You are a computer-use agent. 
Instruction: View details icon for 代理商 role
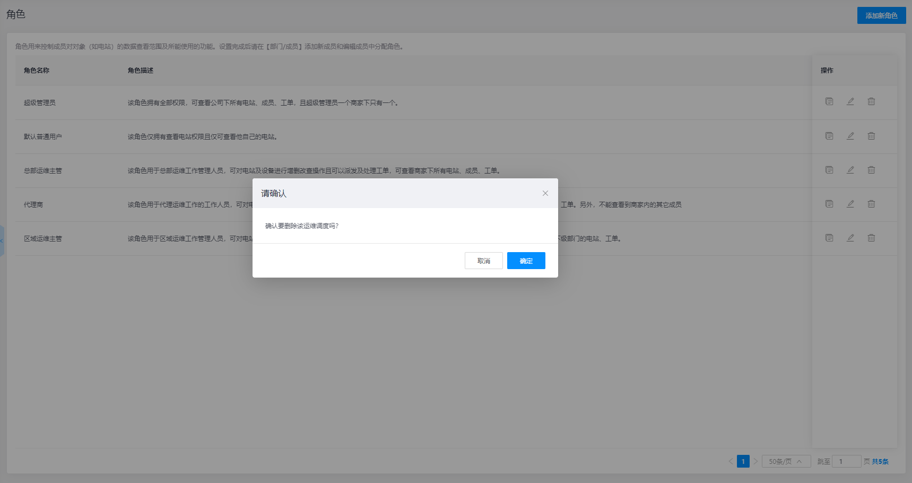829,204
